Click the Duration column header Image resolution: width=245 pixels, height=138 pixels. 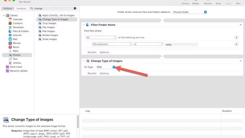(x=227, y=111)
